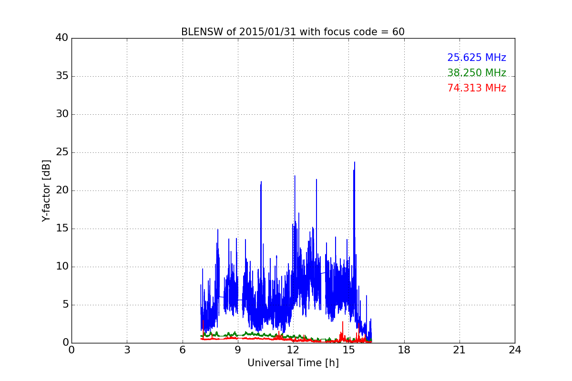This screenshot has height=381, width=572.
Task: Select the red 74.313 MHz legend label
Action: (x=477, y=88)
